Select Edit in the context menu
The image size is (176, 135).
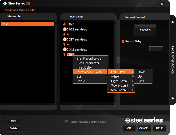[x=79, y=76]
